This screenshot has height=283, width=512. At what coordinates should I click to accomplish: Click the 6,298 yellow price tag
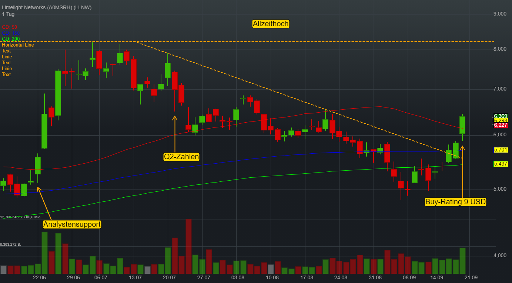click(501, 120)
